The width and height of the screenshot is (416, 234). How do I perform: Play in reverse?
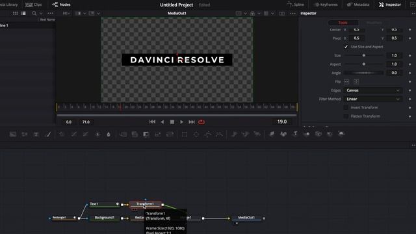point(162,122)
